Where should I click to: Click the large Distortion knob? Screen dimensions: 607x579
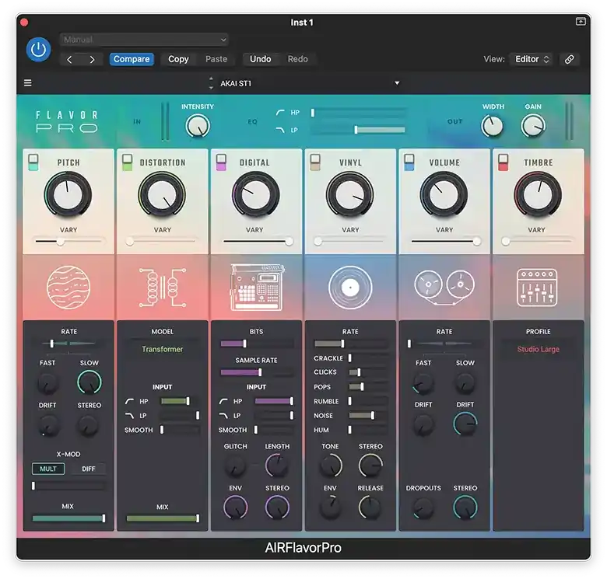pos(162,195)
